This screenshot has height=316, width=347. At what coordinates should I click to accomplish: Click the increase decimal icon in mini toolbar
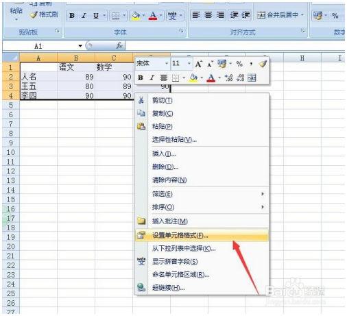(x=229, y=78)
